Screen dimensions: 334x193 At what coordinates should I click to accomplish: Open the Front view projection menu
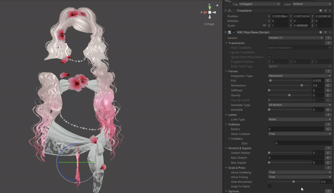click(x=209, y=24)
